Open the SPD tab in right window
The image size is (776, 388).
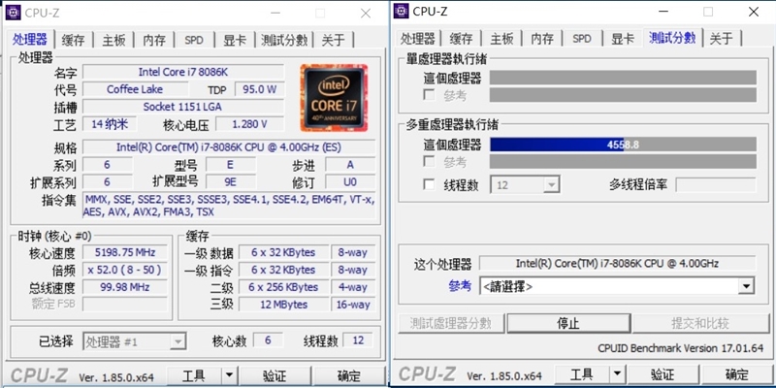582,39
